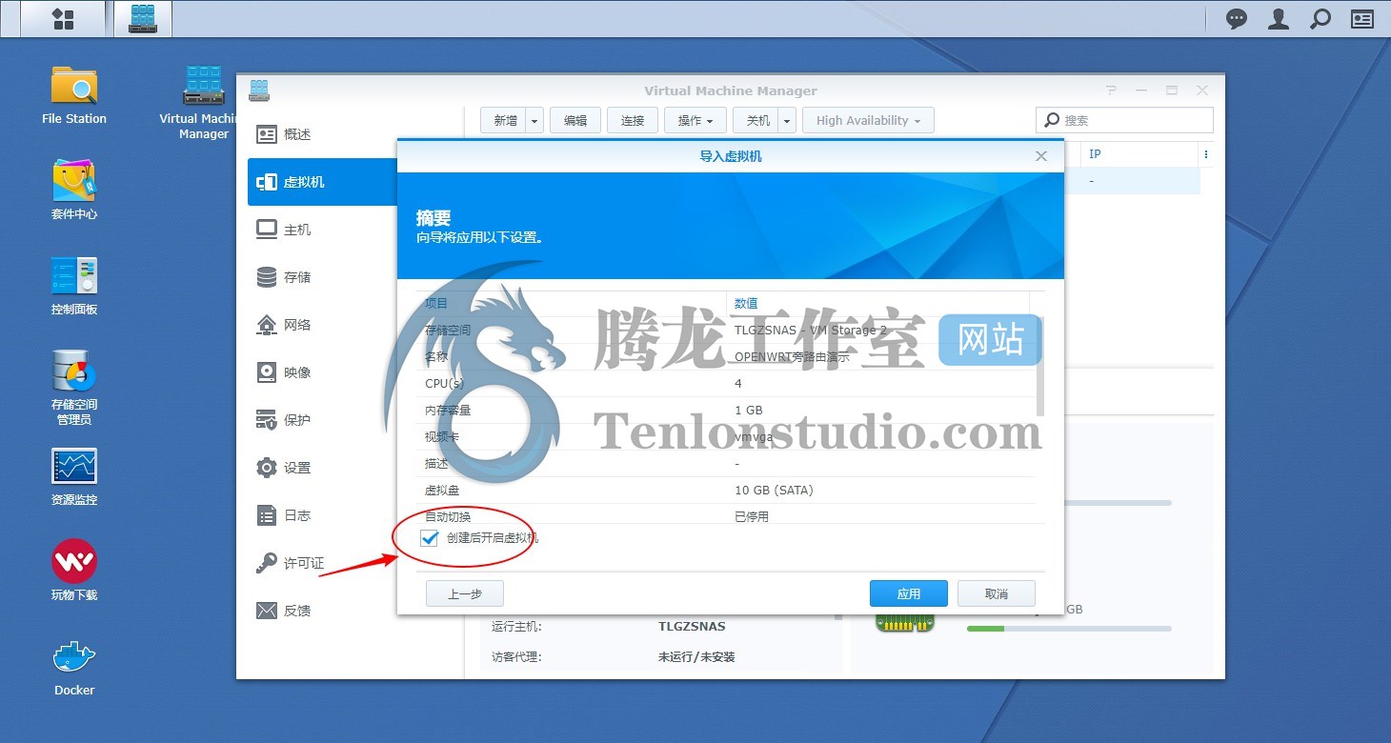The image size is (1391, 743).
Task: Select the 已停用 value
Action: coord(751,516)
